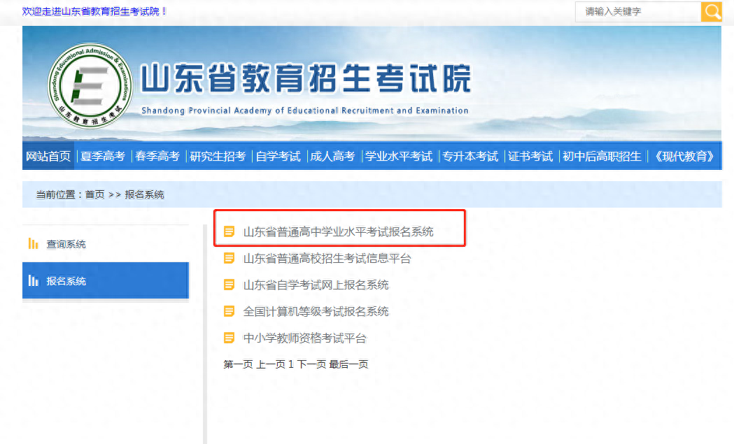The image size is (734, 444).
Task: Open the 山东省普通高中学业水平考试报名系统 link
Action: (338, 231)
